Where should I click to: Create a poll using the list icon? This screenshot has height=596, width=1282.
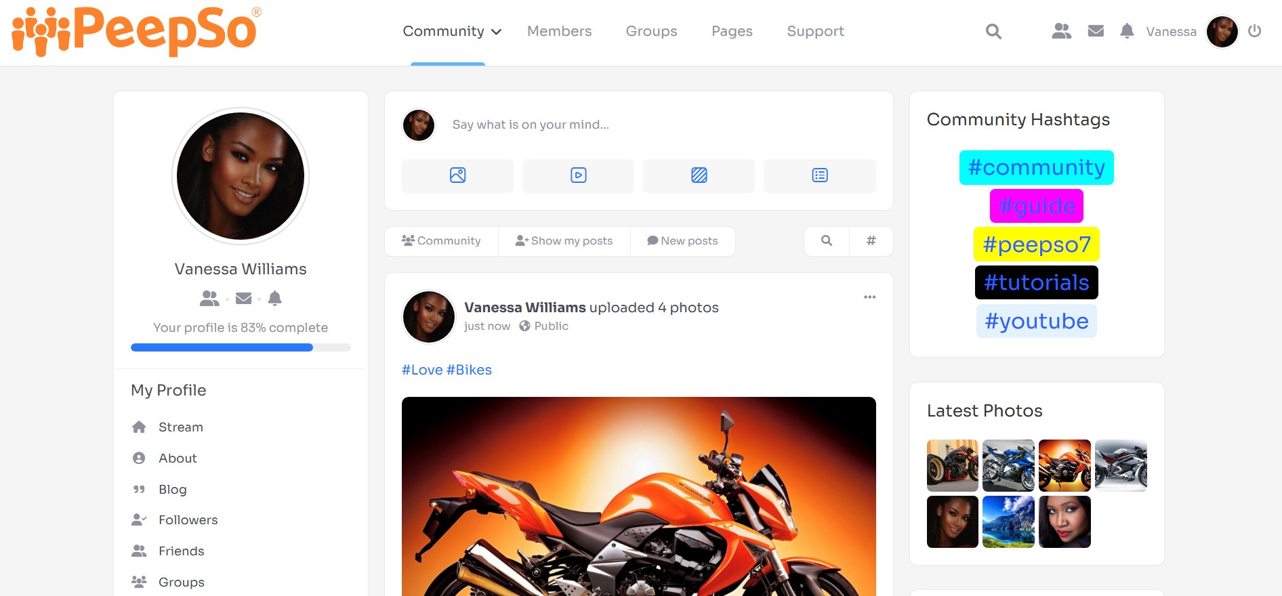[819, 175]
